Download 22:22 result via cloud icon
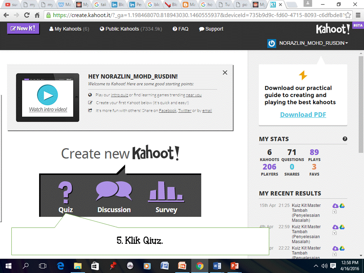The image size is (364, 273). [x=335, y=248]
